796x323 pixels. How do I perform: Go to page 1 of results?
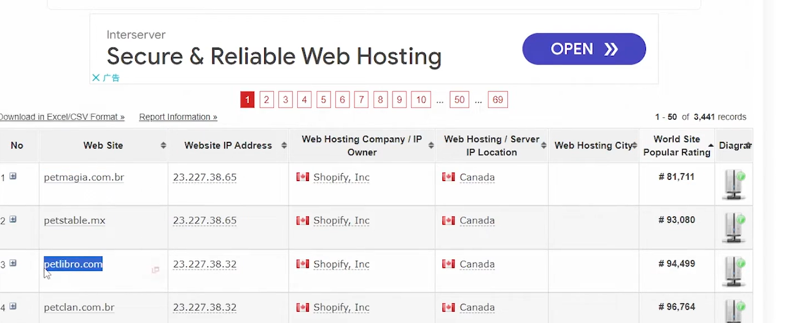coord(247,99)
